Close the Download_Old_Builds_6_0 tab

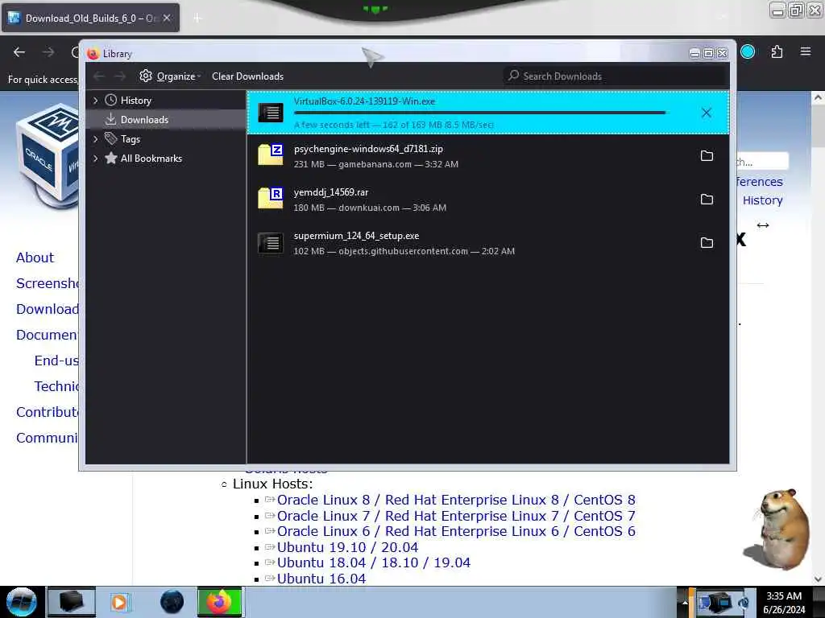[x=167, y=18]
